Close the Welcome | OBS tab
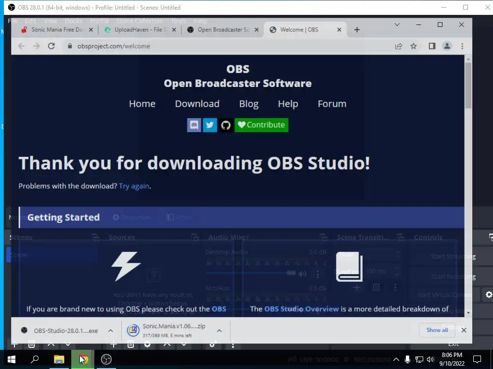 (339, 30)
